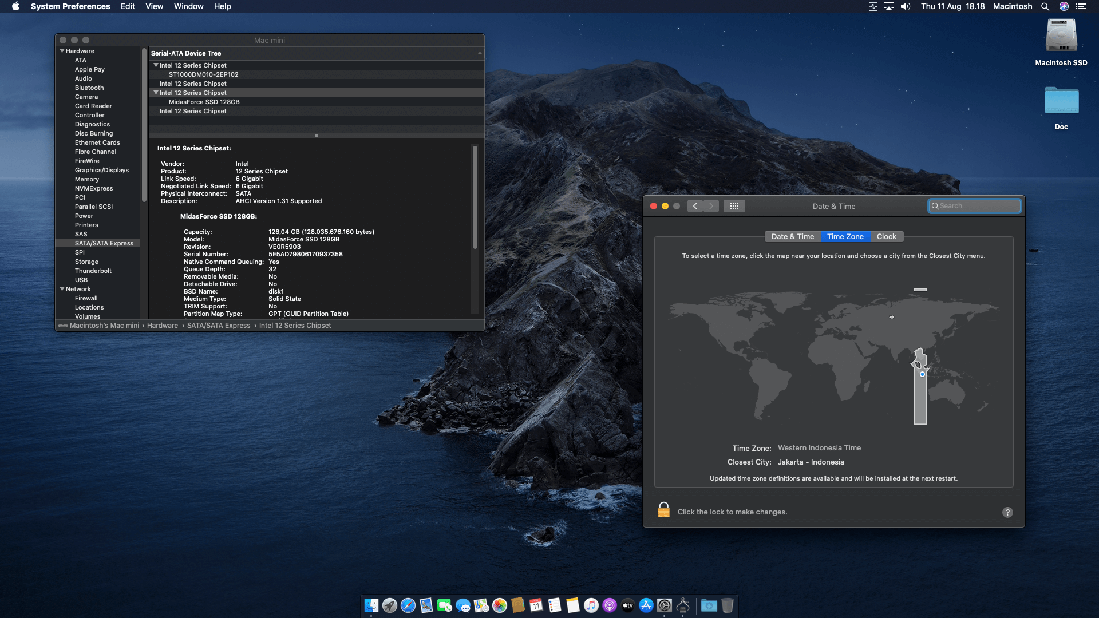Collapse first Intel 12 Series Chipset row
Viewport: 1099px width, 618px height.
[156, 65]
